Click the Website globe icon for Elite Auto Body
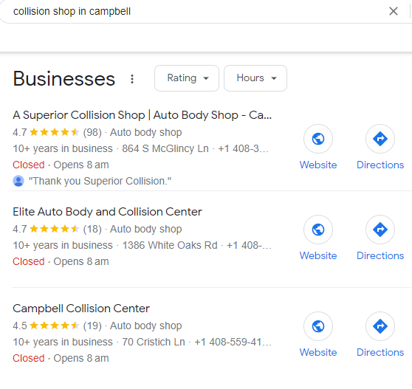412x389 pixels. click(318, 230)
